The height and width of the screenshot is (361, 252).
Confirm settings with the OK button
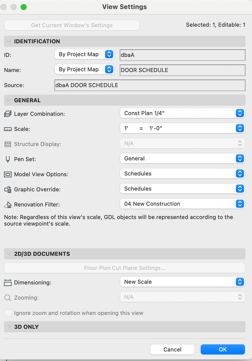click(223, 349)
